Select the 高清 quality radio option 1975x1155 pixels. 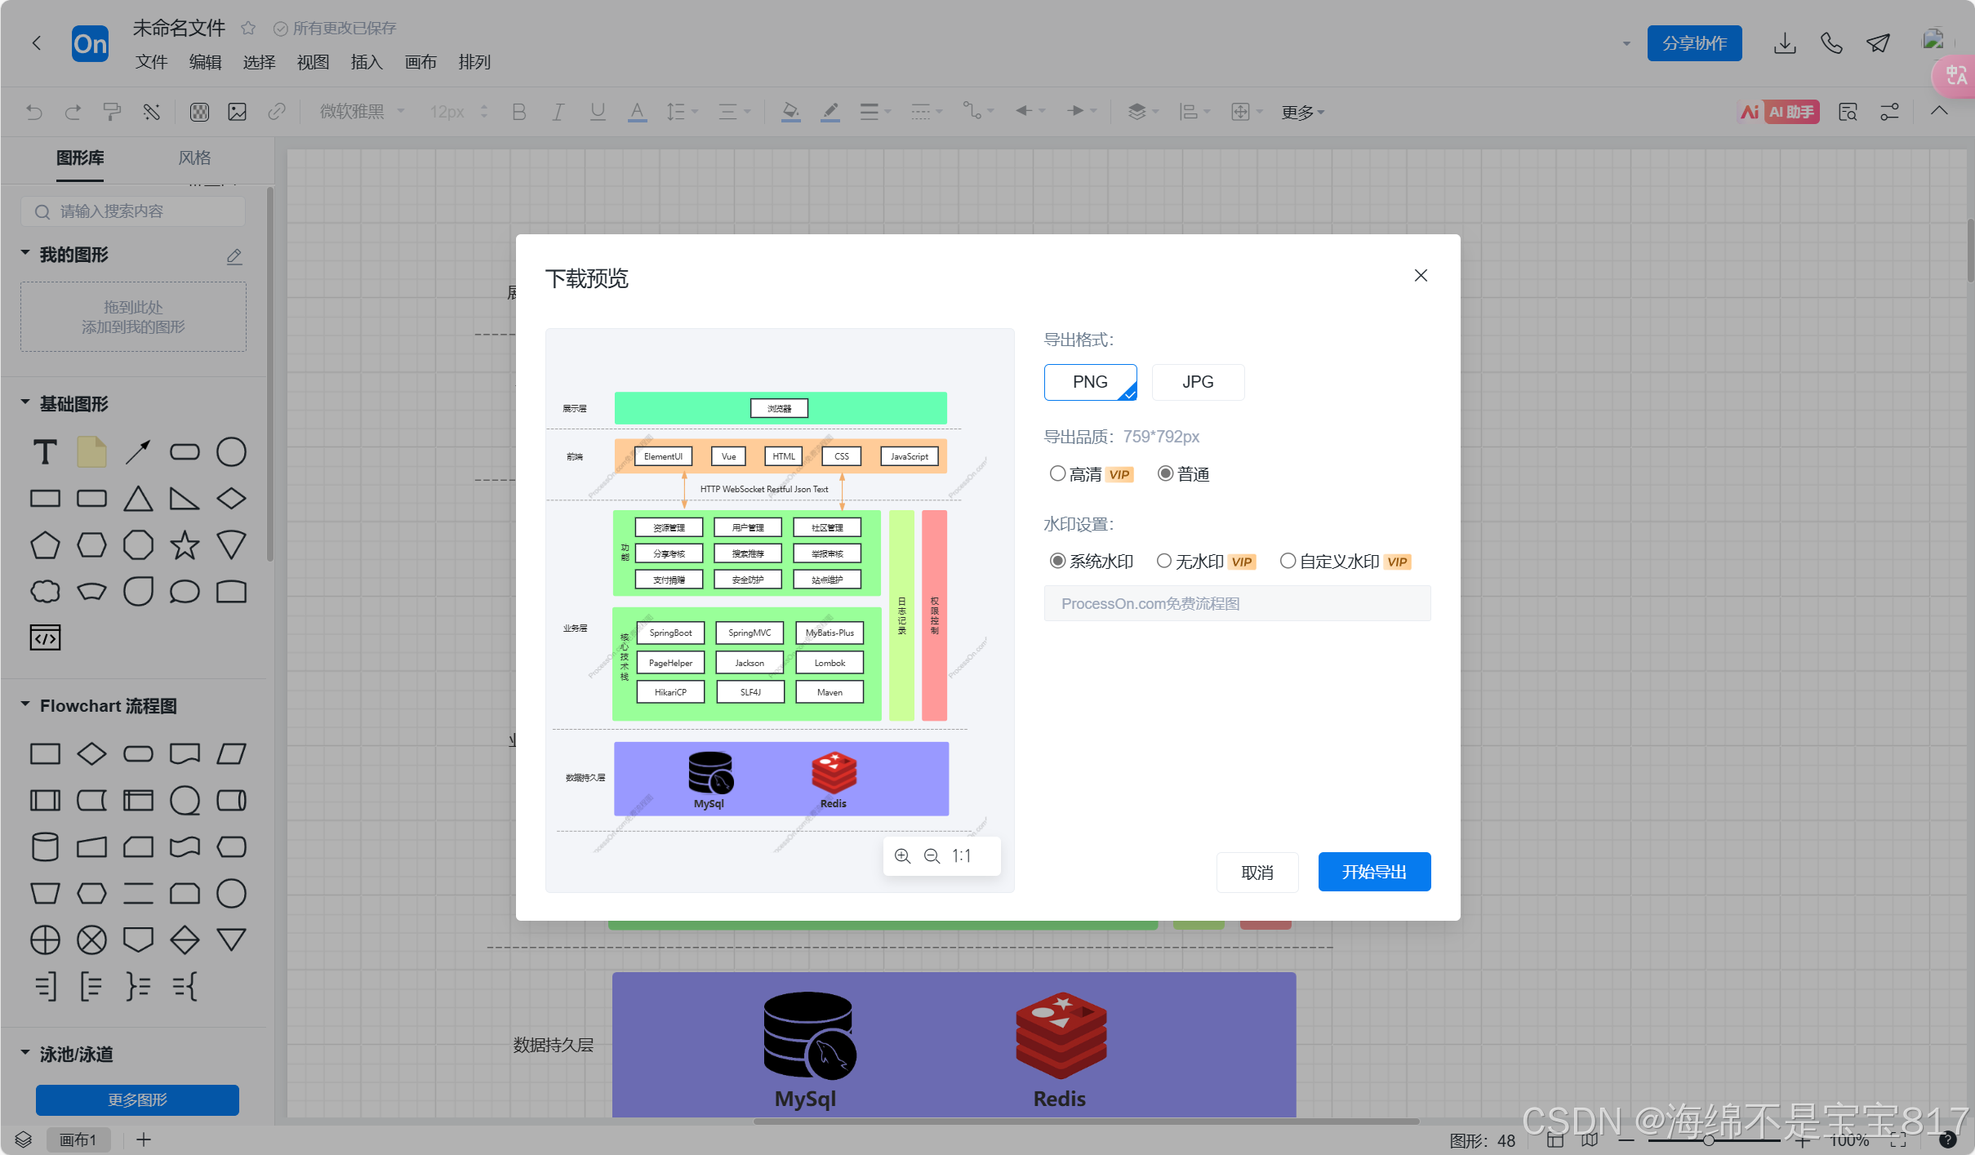tap(1057, 473)
